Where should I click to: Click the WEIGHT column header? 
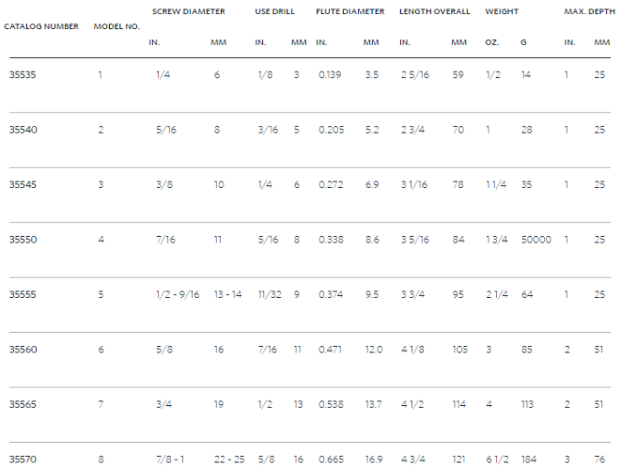pyautogui.click(x=502, y=11)
